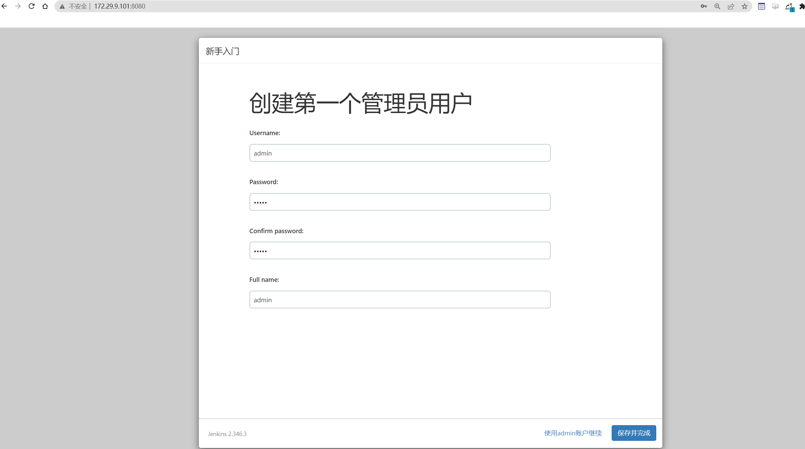Click the 创建第一个管理员用户 heading

360,103
